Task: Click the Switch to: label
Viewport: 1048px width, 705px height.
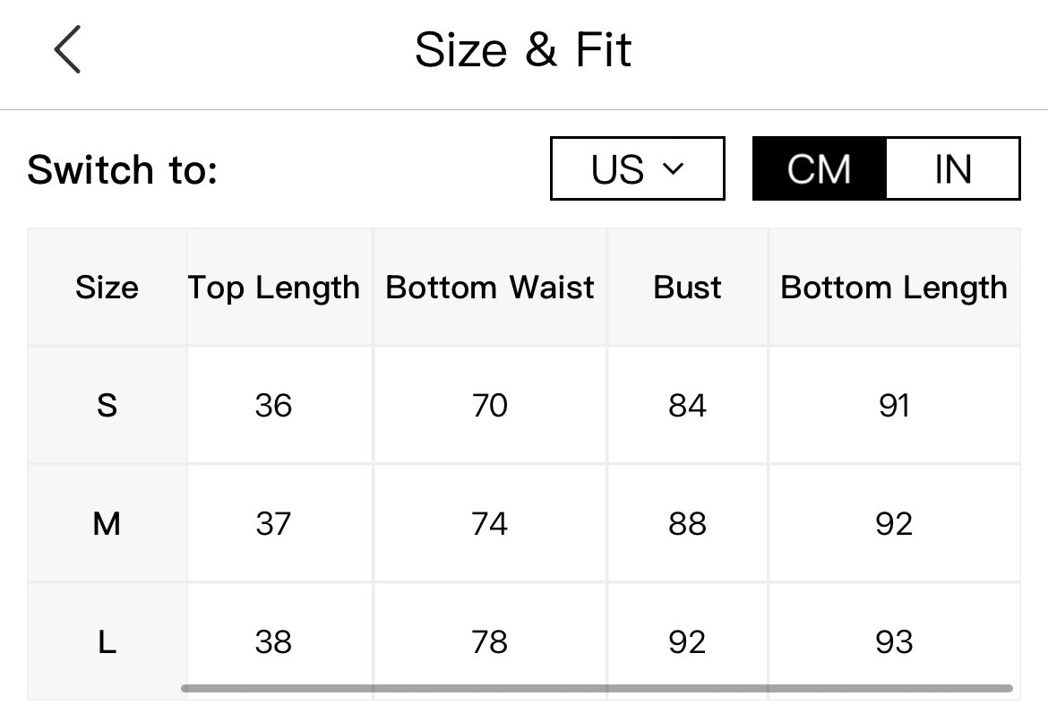Action: coord(123,169)
